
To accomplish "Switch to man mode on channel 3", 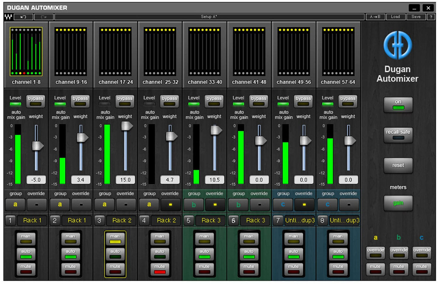I will 115,238.
